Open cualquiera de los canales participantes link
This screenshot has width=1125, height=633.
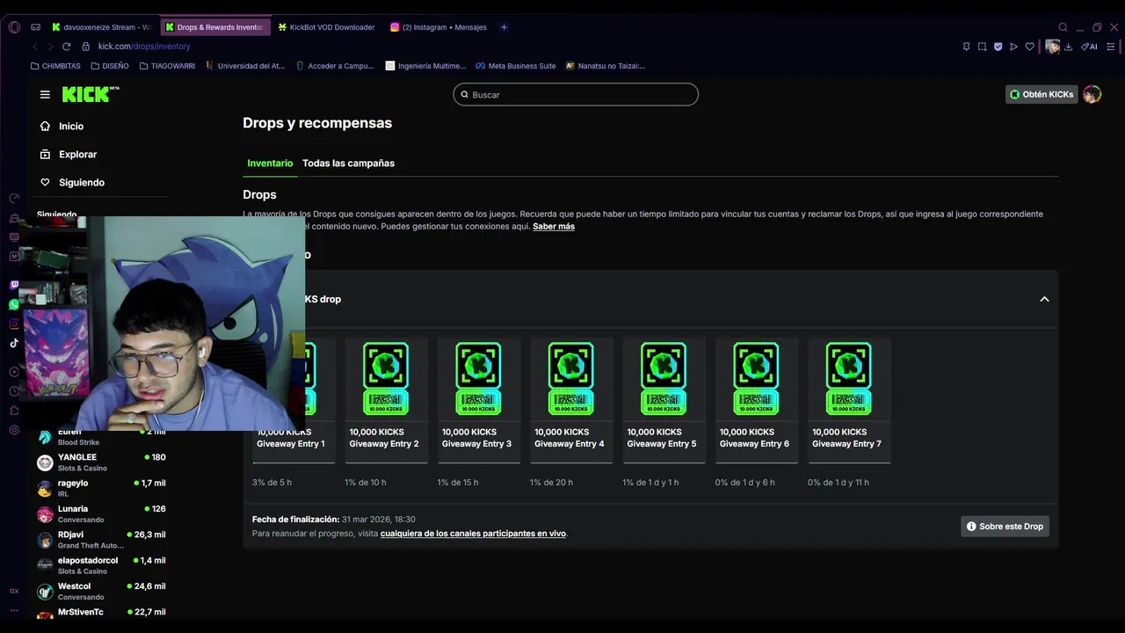473,534
